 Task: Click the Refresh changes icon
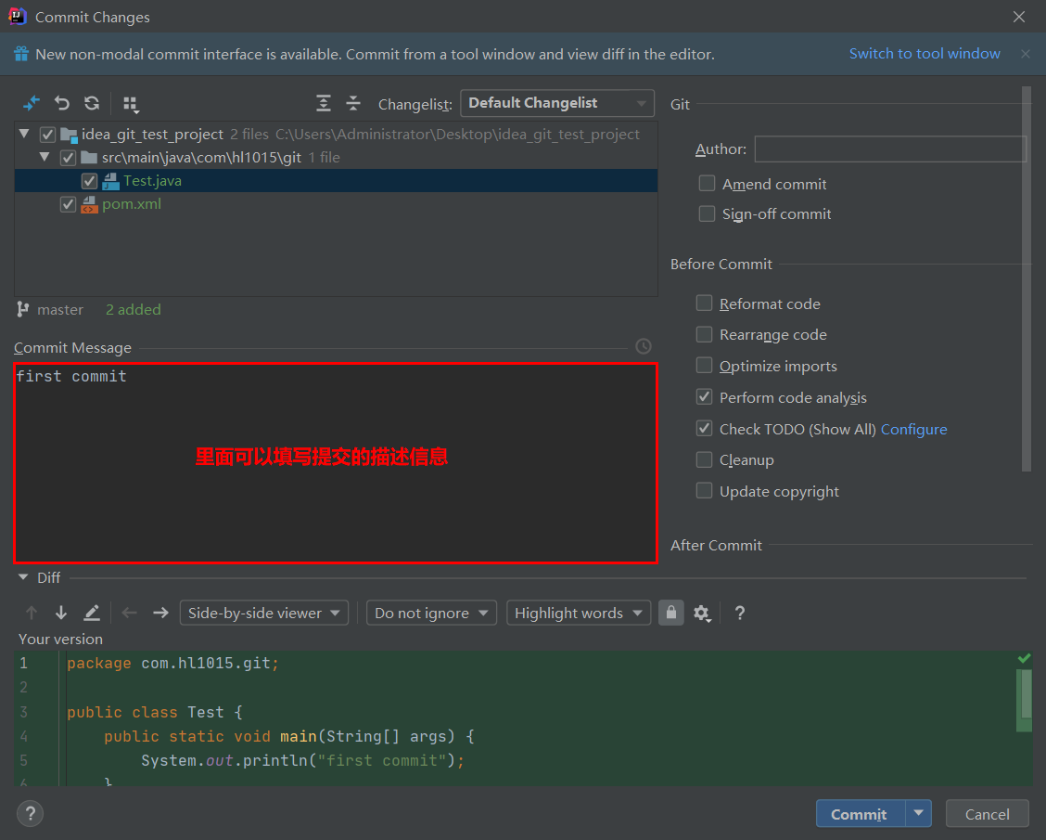coord(92,104)
